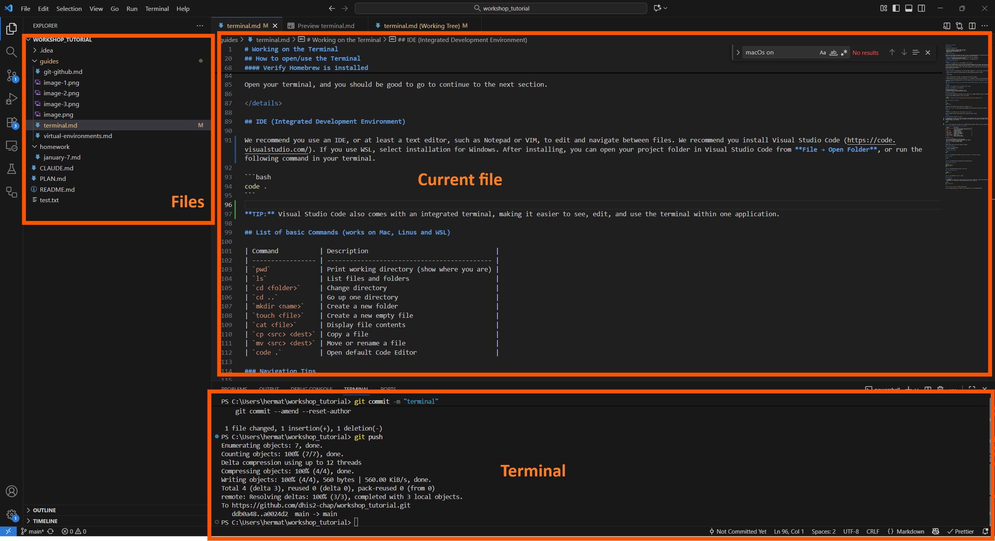This screenshot has height=541, width=995.
Task: Open the Terminal menu in the menu bar
Action: [157, 9]
